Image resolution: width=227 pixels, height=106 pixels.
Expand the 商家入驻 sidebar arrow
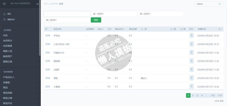click(x=37, y=51)
